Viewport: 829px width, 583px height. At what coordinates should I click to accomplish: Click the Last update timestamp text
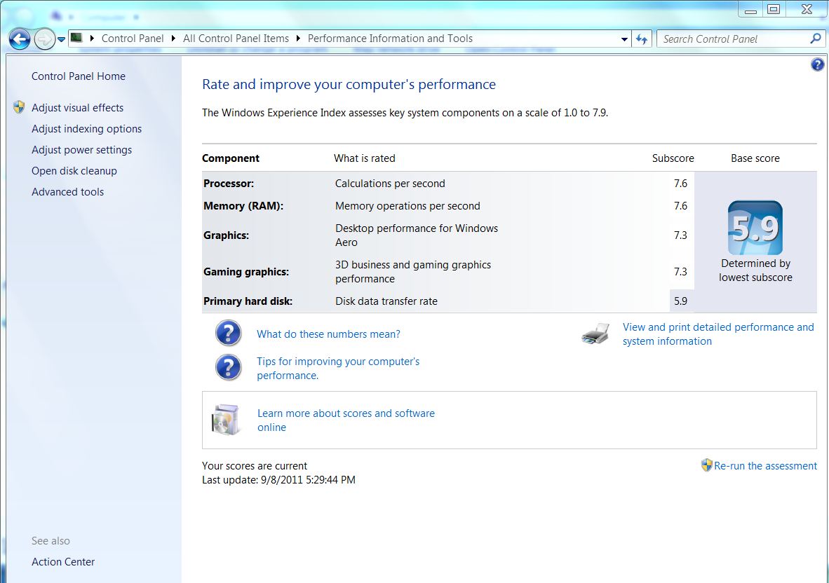278,480
